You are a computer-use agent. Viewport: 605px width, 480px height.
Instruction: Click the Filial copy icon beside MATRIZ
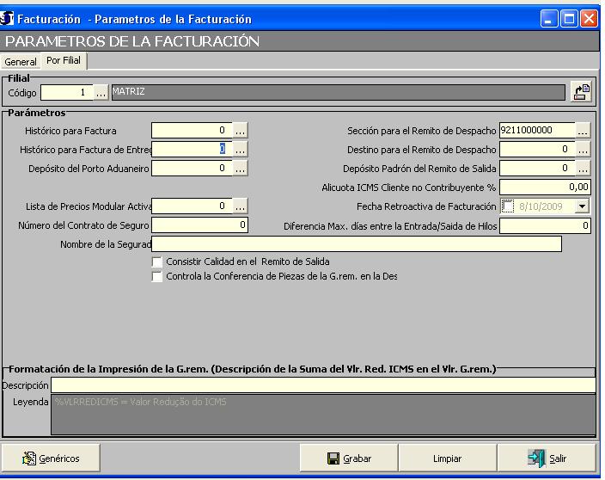582,92
